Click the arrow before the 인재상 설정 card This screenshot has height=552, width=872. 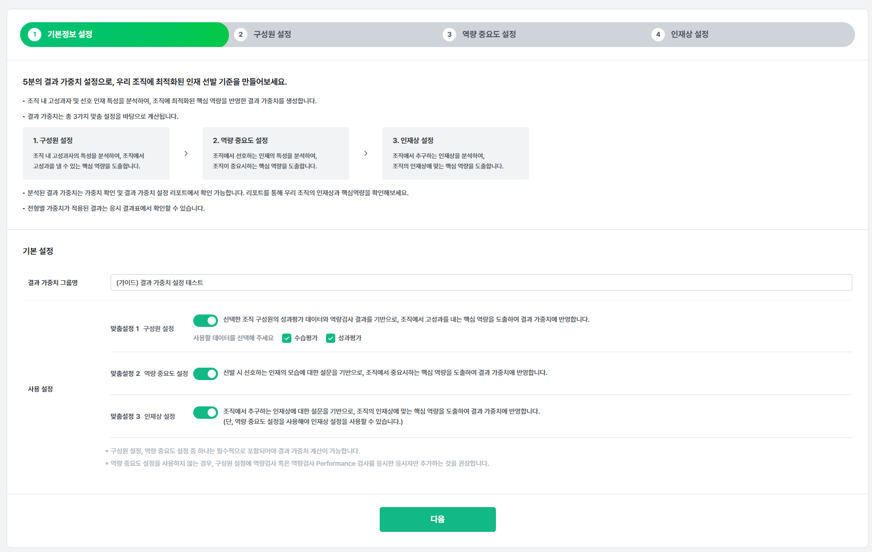pyautogui.click(x=366, y=153)
